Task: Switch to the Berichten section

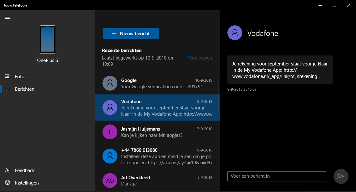Action: [47, 89]
